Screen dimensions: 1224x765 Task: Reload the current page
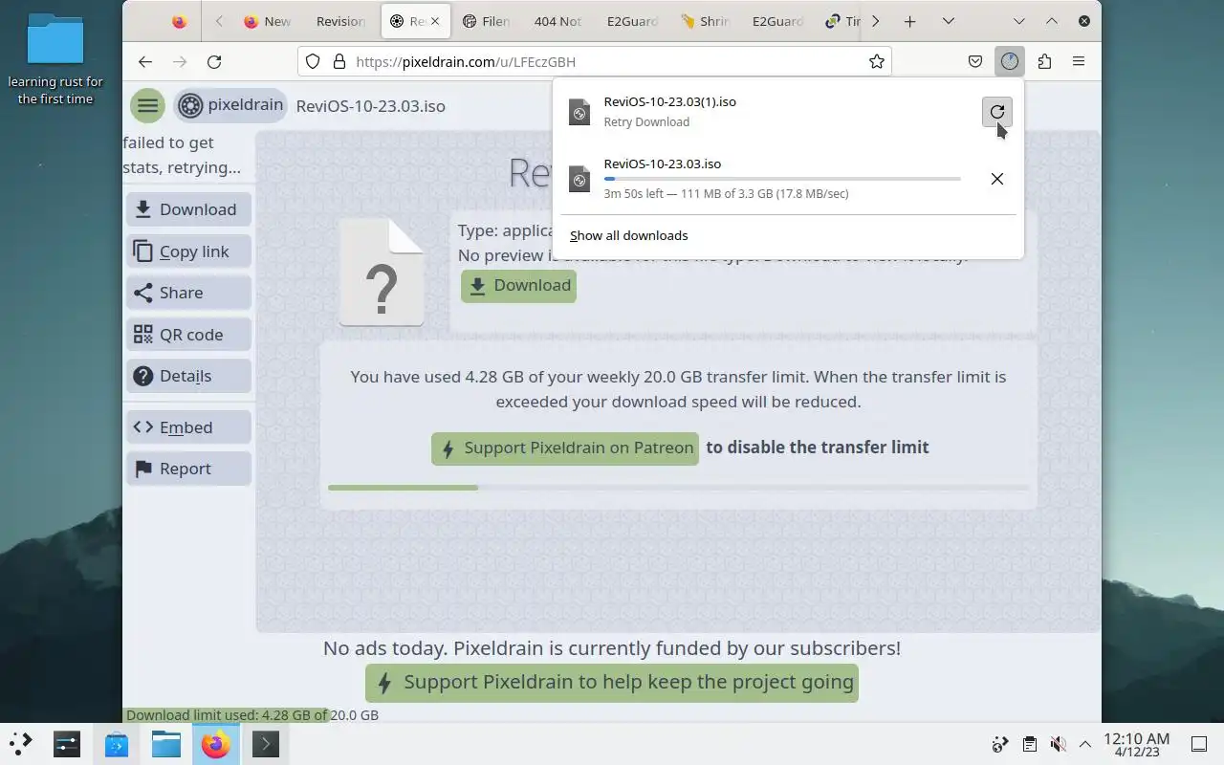click(214, 61)
